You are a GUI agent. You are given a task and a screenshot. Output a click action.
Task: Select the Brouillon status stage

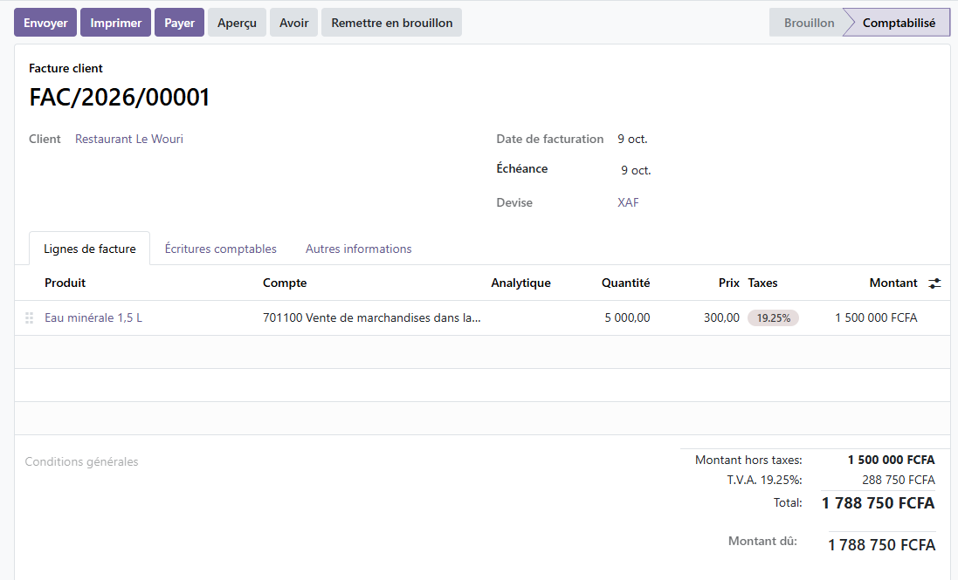click(809, 23)
